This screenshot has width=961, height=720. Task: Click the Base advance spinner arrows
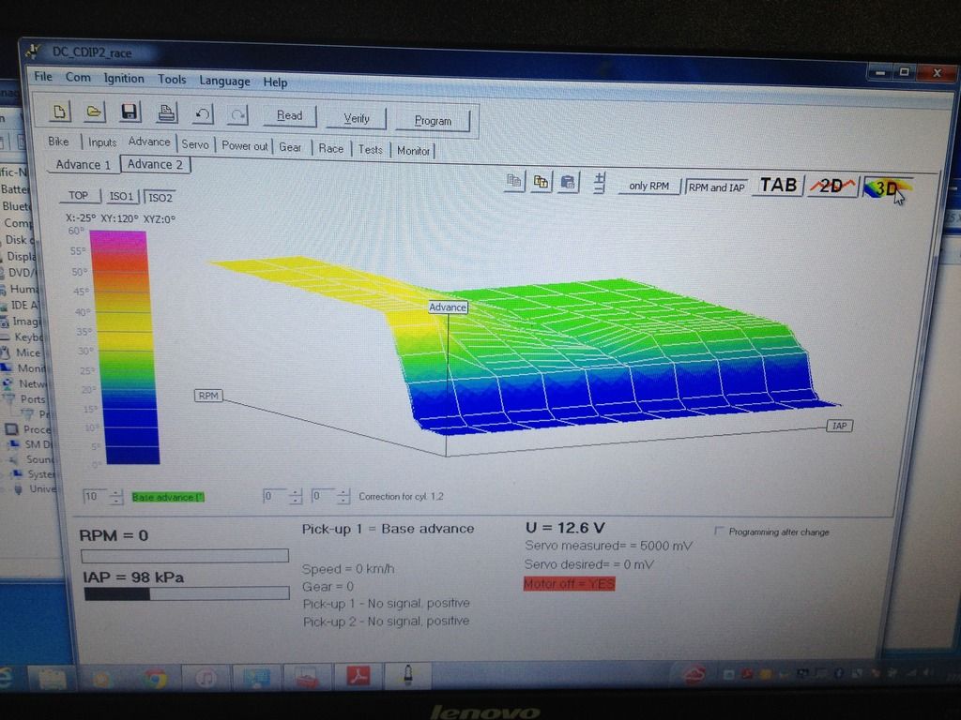pos(116,496)
